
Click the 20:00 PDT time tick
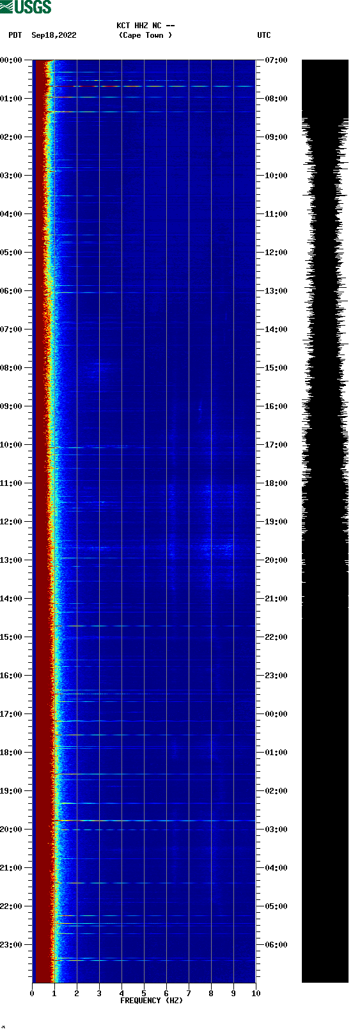11,830
